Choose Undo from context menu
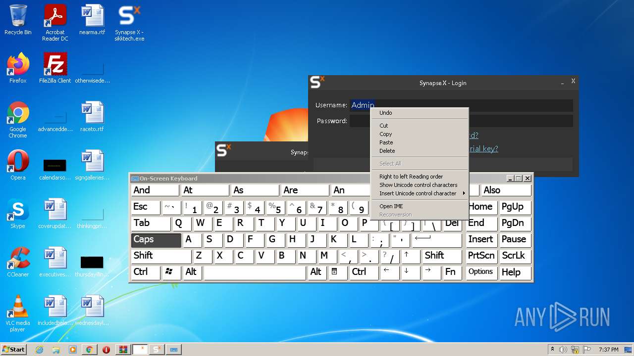 point(420,113)
